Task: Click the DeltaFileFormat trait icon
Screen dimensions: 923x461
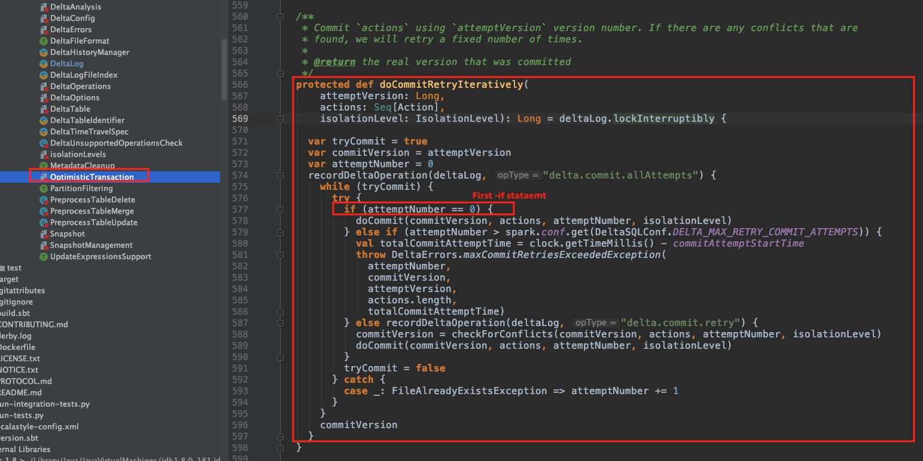Action: [x=43, y=41]
